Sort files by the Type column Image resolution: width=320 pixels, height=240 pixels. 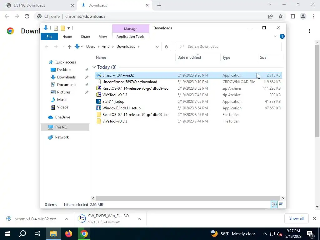(226, 57)
